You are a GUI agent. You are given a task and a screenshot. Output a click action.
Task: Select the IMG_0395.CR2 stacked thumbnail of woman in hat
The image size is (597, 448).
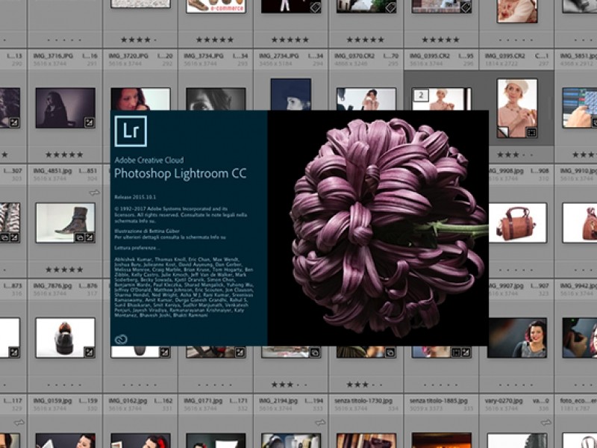[x=441, y=99]
